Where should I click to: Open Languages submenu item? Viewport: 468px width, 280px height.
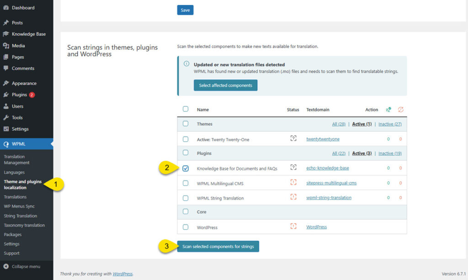(14, 172)
